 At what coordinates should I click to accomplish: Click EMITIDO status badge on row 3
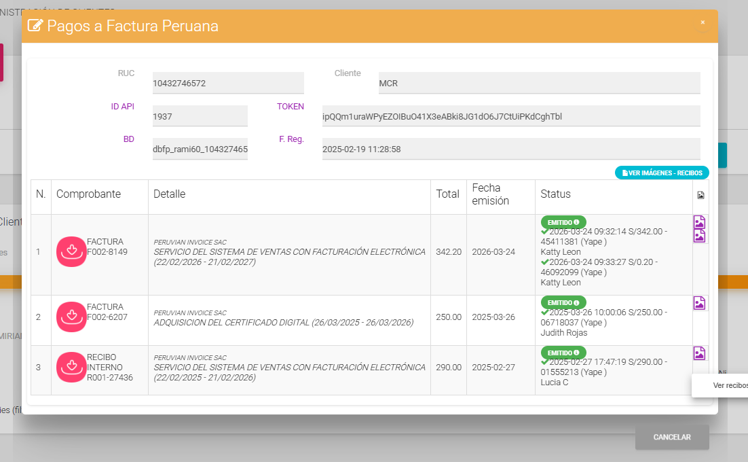(563, 353)
